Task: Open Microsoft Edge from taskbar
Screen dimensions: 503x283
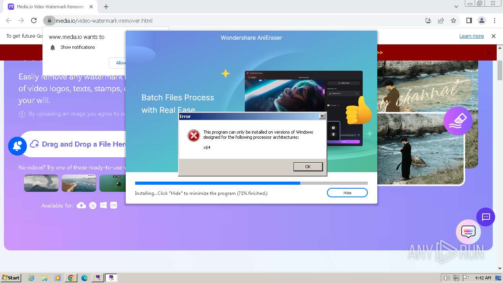Action: (x=84, y=278)
